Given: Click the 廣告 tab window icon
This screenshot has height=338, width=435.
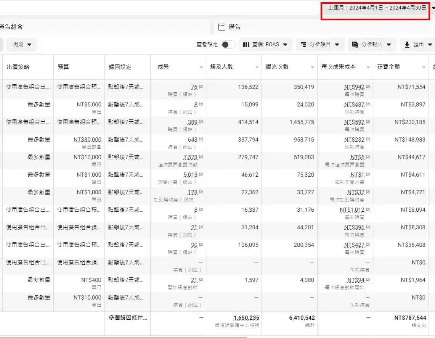Looking at the screenshot, I should coord(222,27).
